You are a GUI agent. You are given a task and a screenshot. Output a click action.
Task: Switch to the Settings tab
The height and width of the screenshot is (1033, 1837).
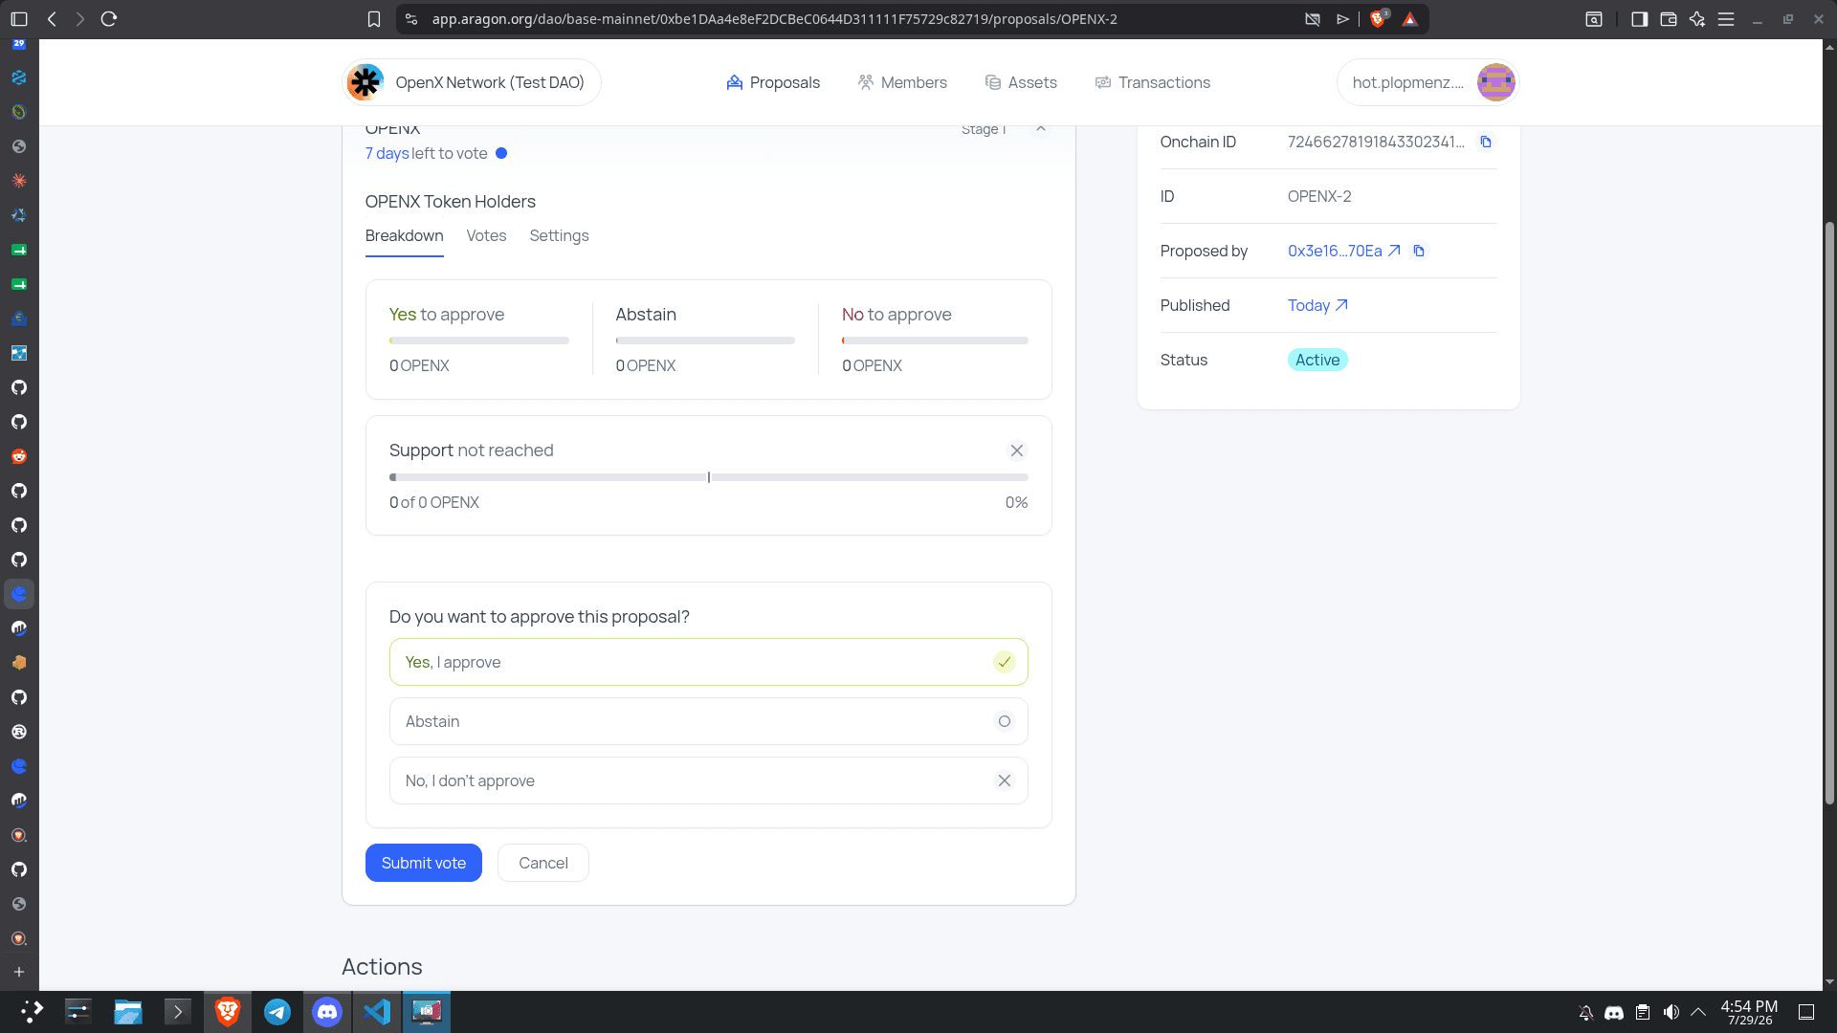tap(559, 235)
